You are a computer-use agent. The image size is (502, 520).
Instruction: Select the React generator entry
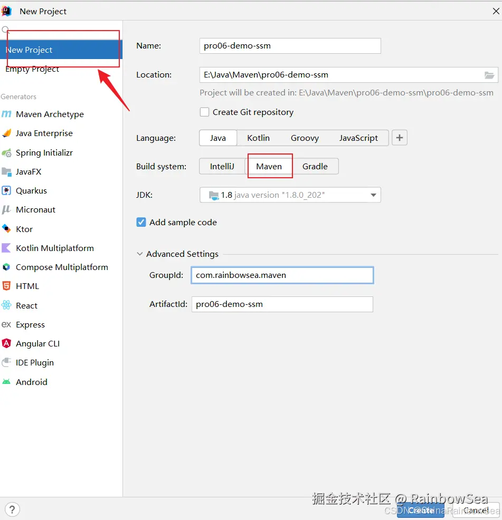point(61,305)
